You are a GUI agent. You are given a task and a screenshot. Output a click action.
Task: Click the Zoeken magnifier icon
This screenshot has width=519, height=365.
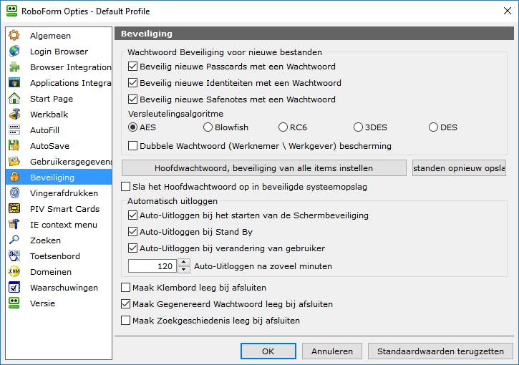[x=14, y=240]
